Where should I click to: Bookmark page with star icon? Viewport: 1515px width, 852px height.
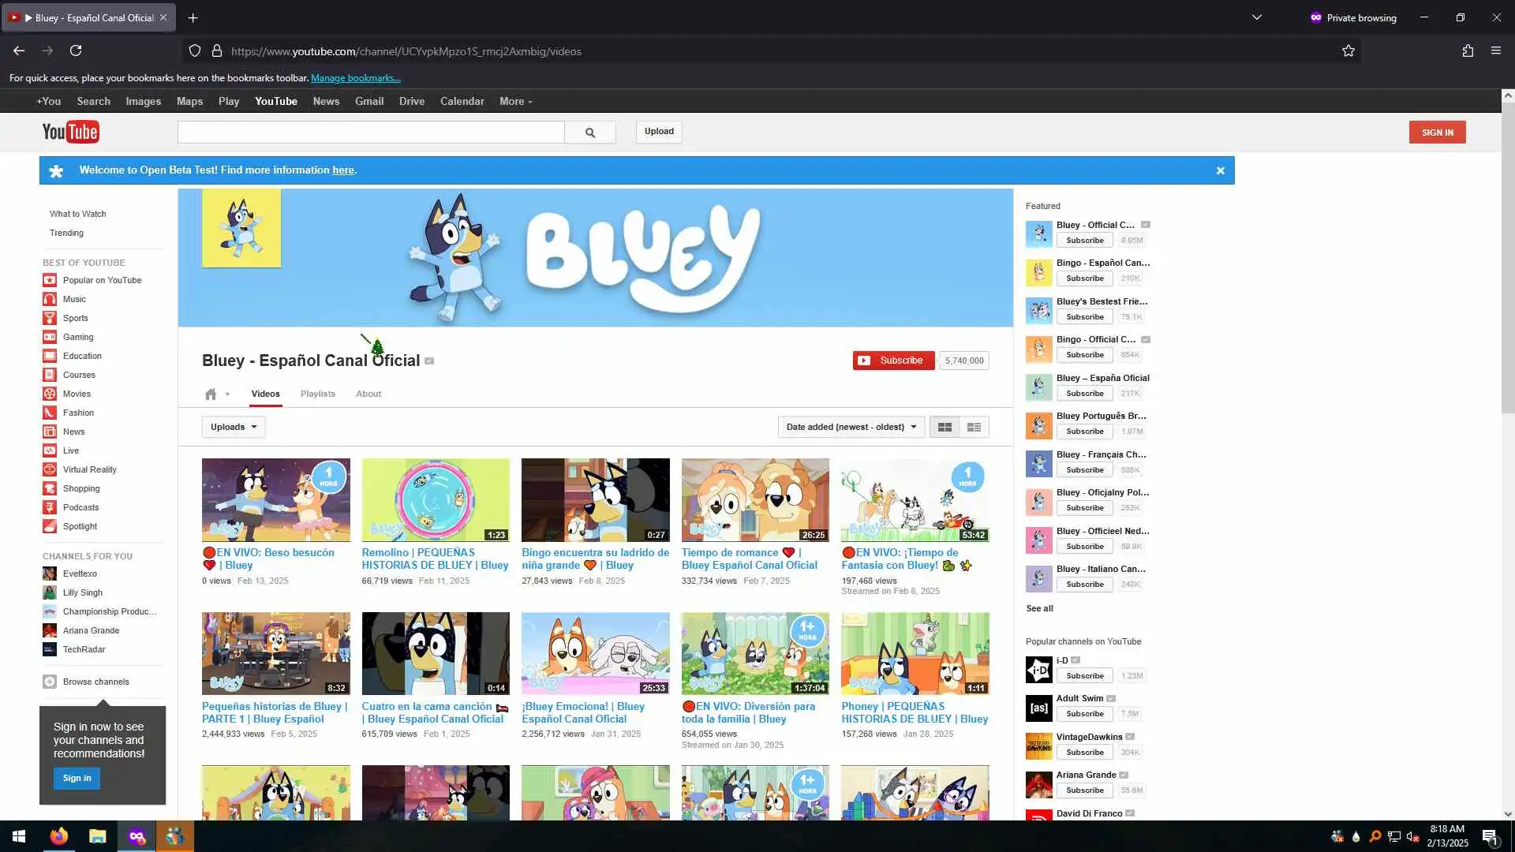1348,51
